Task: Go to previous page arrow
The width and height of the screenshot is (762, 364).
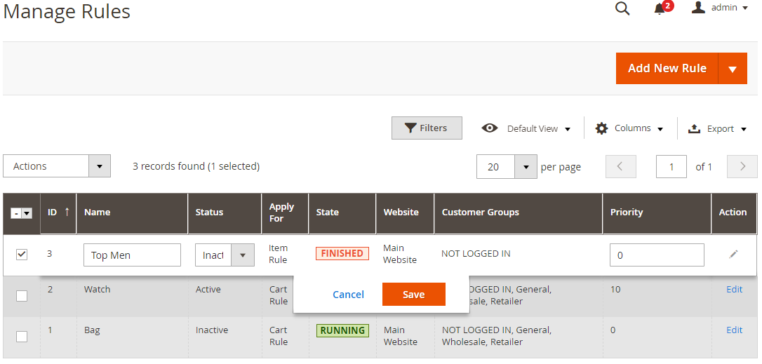Action: (x=620, y=167)
